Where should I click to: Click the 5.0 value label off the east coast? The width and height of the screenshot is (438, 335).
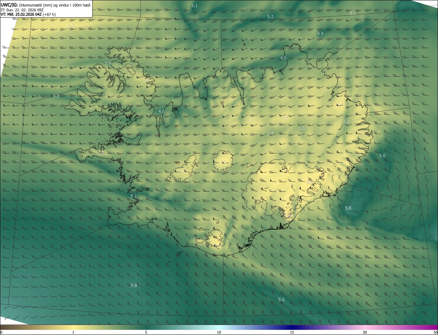pyautogui.click(x=382, y=156)
